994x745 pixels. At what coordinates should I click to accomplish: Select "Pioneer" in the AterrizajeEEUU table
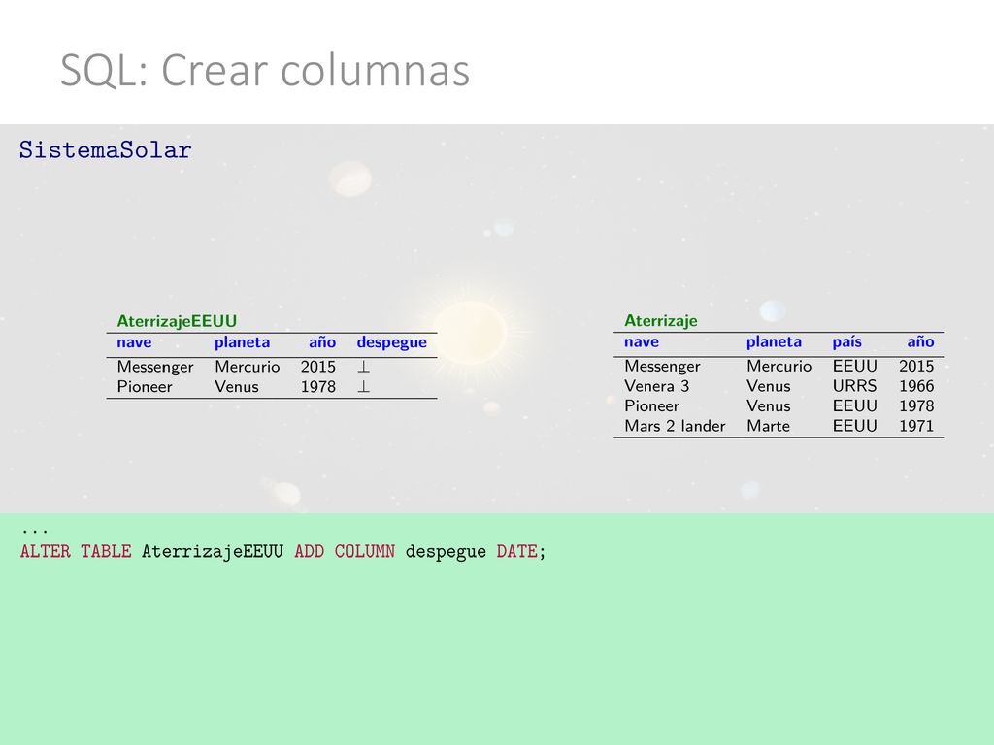click(x=145, y=386)
